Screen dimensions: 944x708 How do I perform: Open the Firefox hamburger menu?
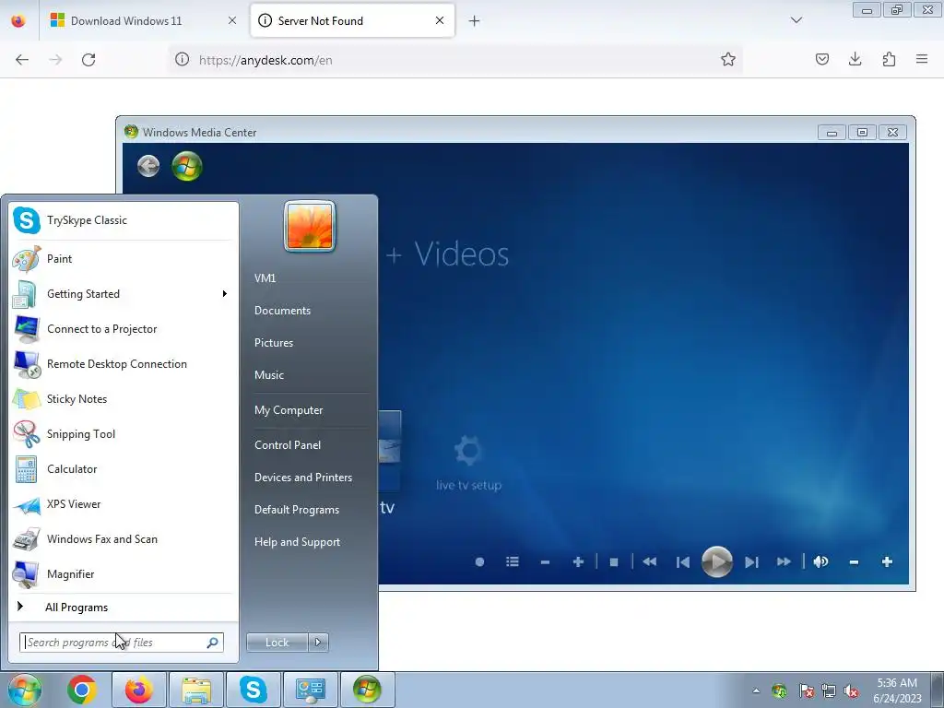click(922, 59)
